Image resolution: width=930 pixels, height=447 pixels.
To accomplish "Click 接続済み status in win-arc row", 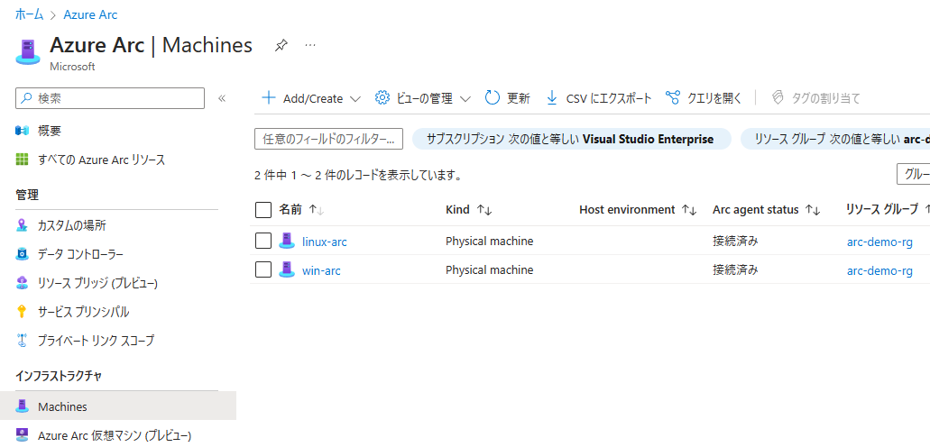I will pos(735,269).
